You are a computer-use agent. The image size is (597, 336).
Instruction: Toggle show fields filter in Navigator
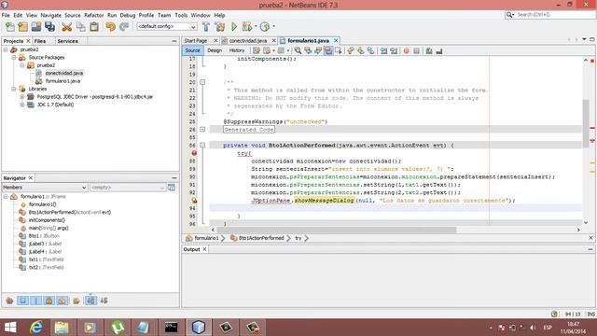tap(23, 301)
